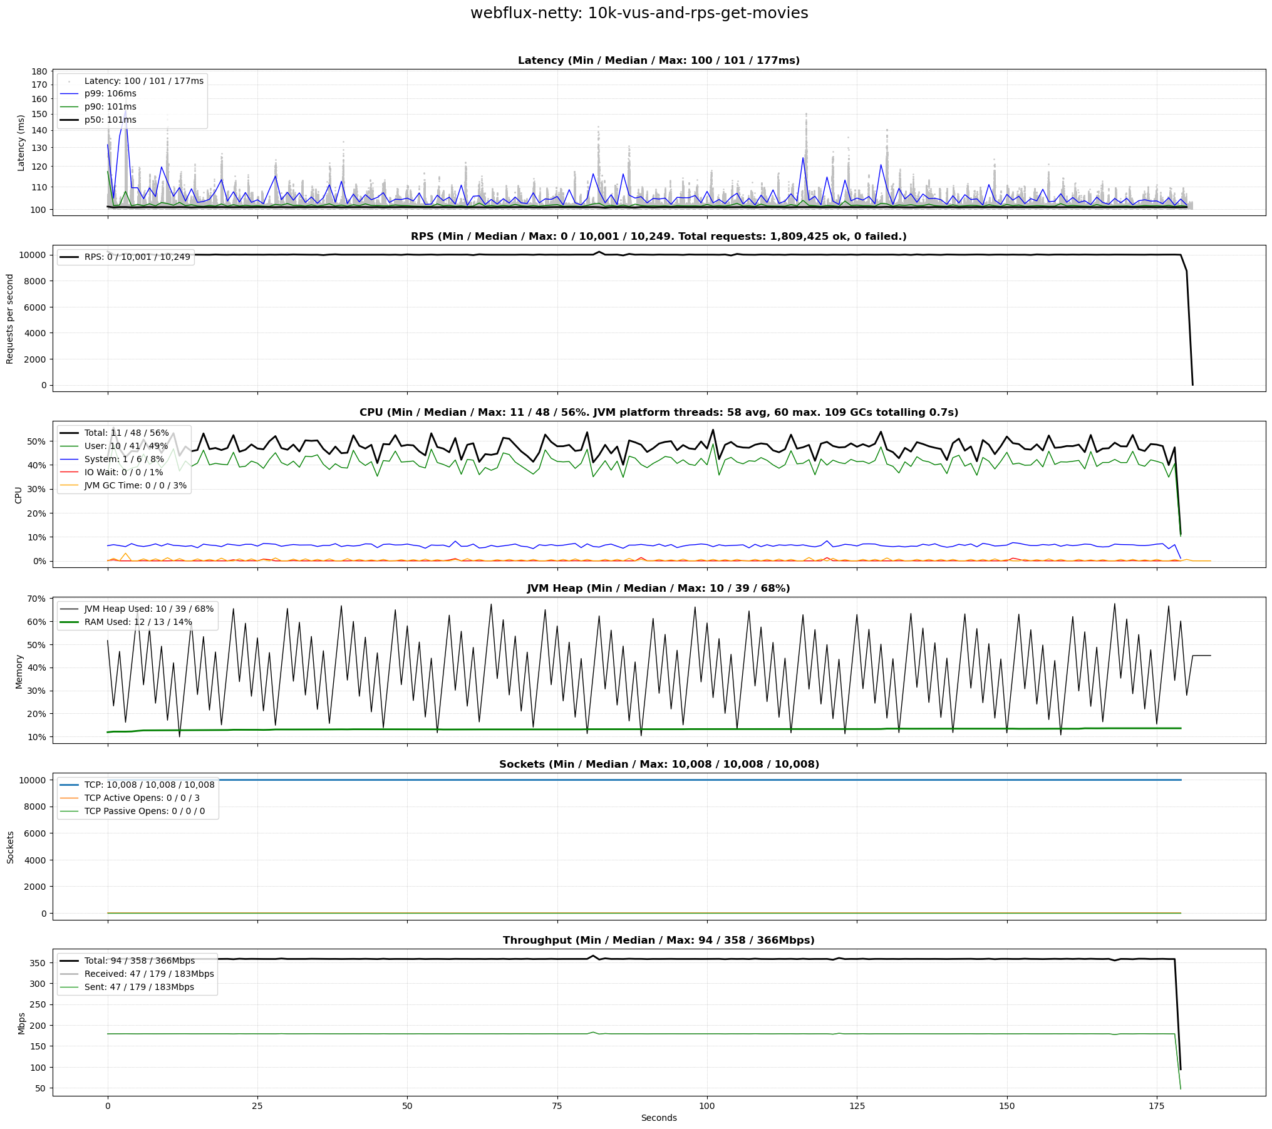
Task: Click TCP Passive Opens legend entry
Action: 144,812
